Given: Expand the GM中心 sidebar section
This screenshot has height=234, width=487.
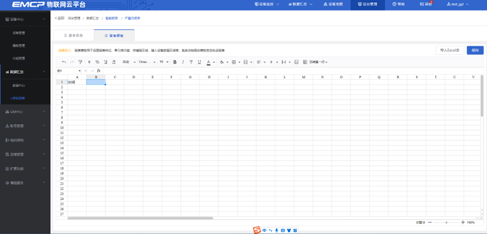Looking at the screenshot, I should click(x=25, y=112).
